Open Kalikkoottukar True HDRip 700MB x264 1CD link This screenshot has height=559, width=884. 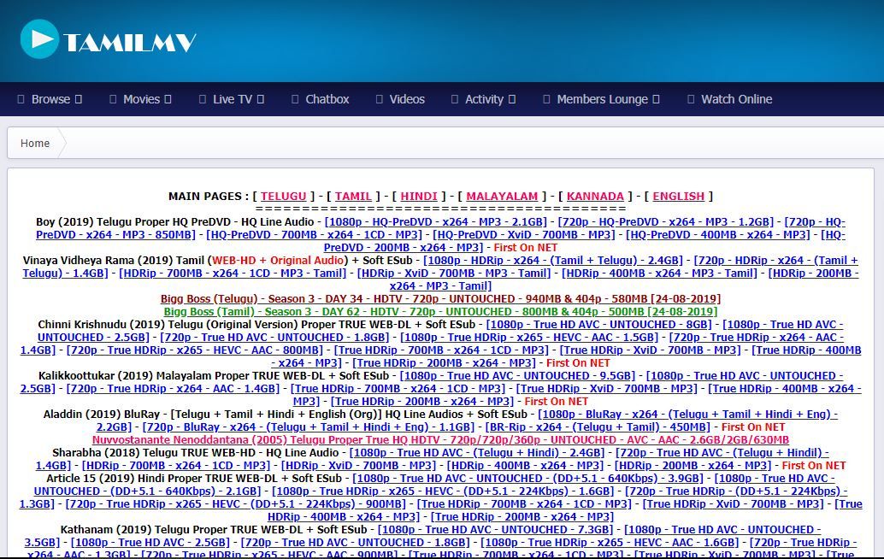pos(398,389)
